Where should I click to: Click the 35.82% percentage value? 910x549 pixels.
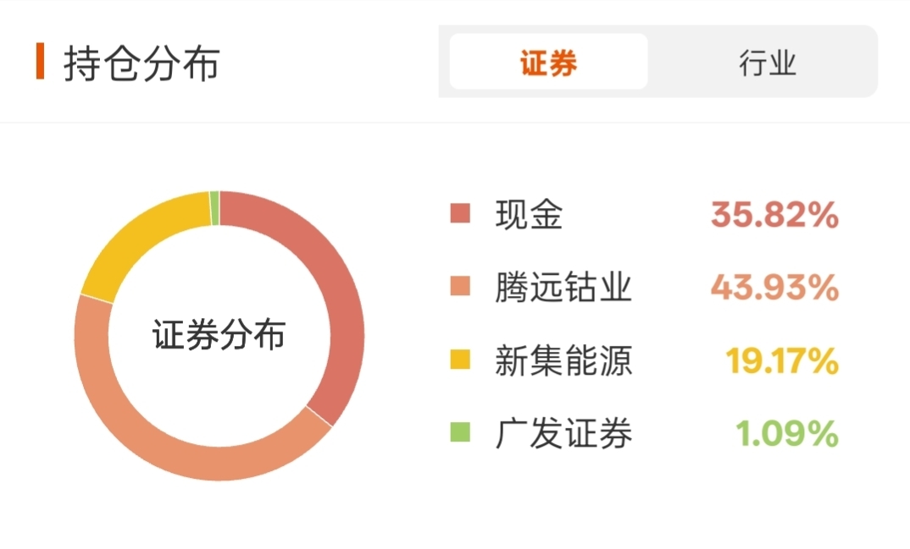[x=774, y=214]
